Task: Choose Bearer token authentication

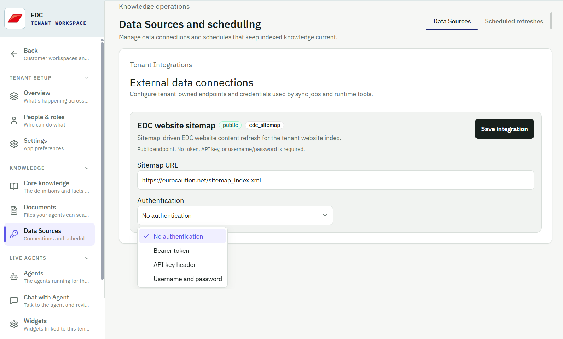Action: coord(182,251)
